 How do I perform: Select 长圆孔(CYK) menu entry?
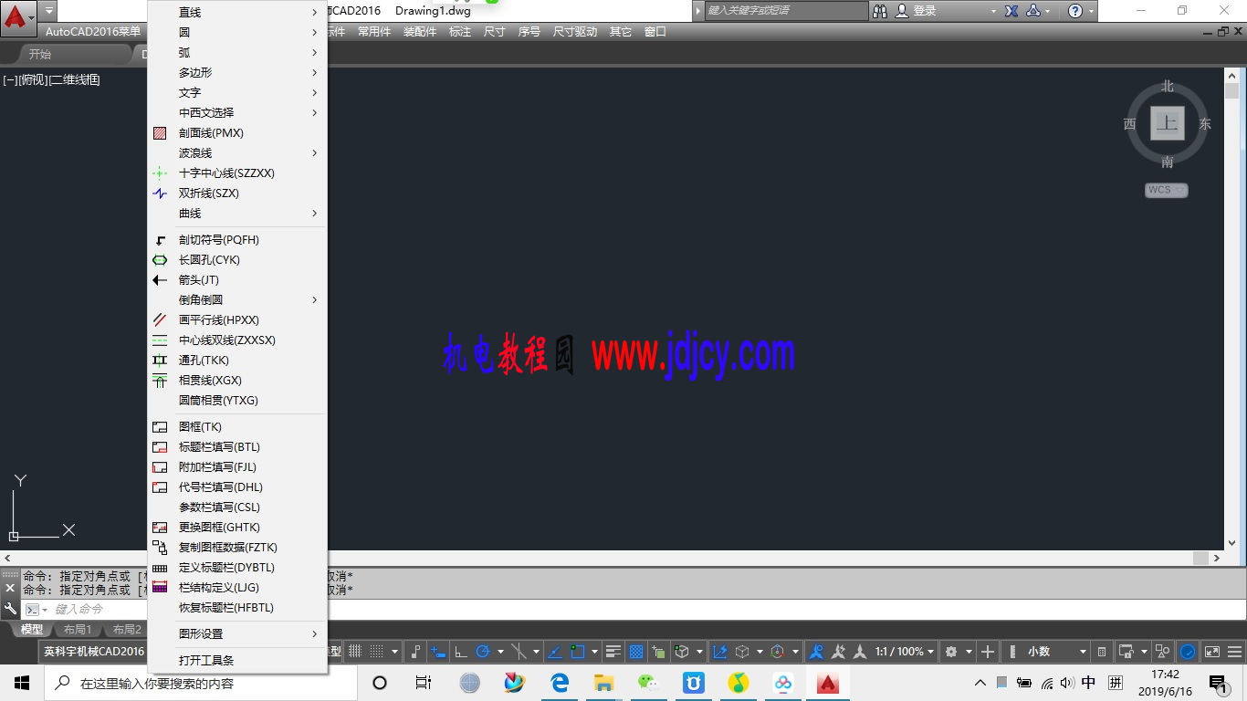237,259
